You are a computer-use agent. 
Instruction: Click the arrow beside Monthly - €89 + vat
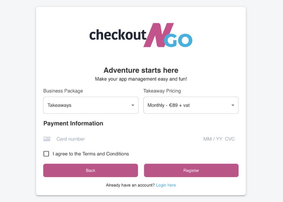233,105
